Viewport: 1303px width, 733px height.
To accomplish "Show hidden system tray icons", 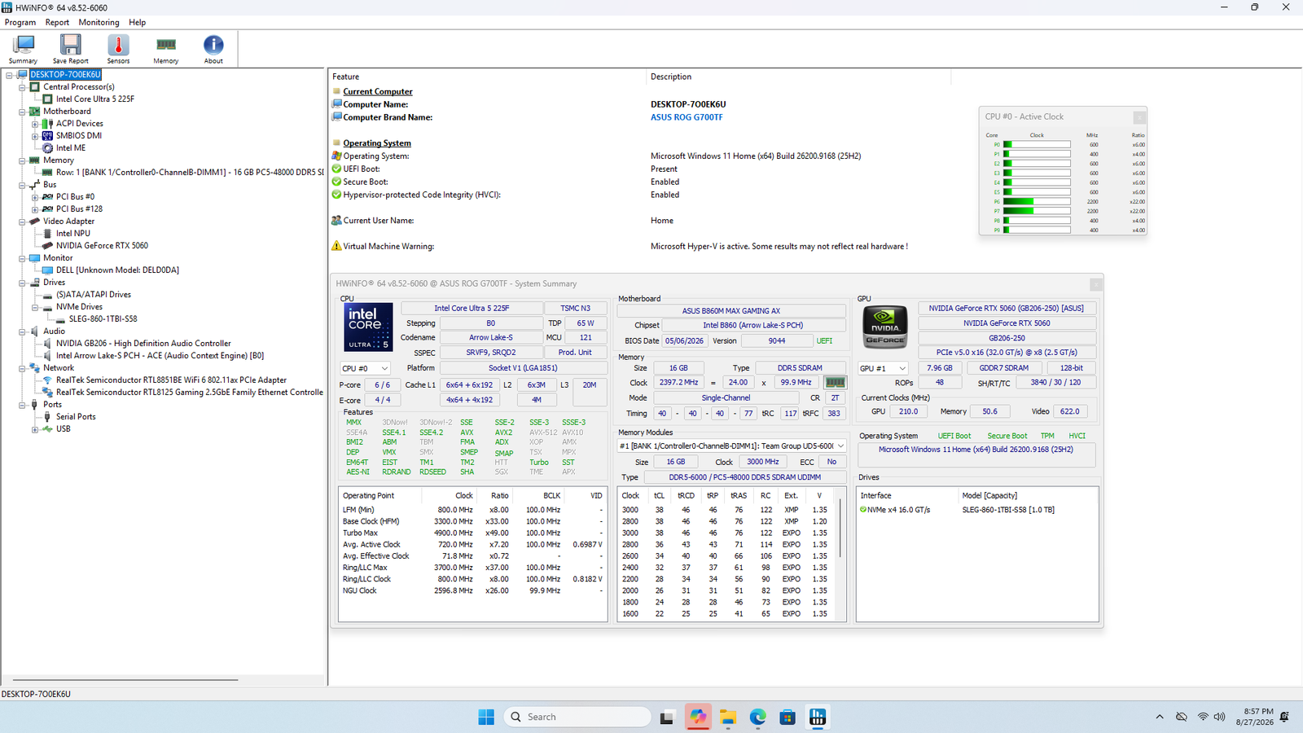I will click(1160, 717).
